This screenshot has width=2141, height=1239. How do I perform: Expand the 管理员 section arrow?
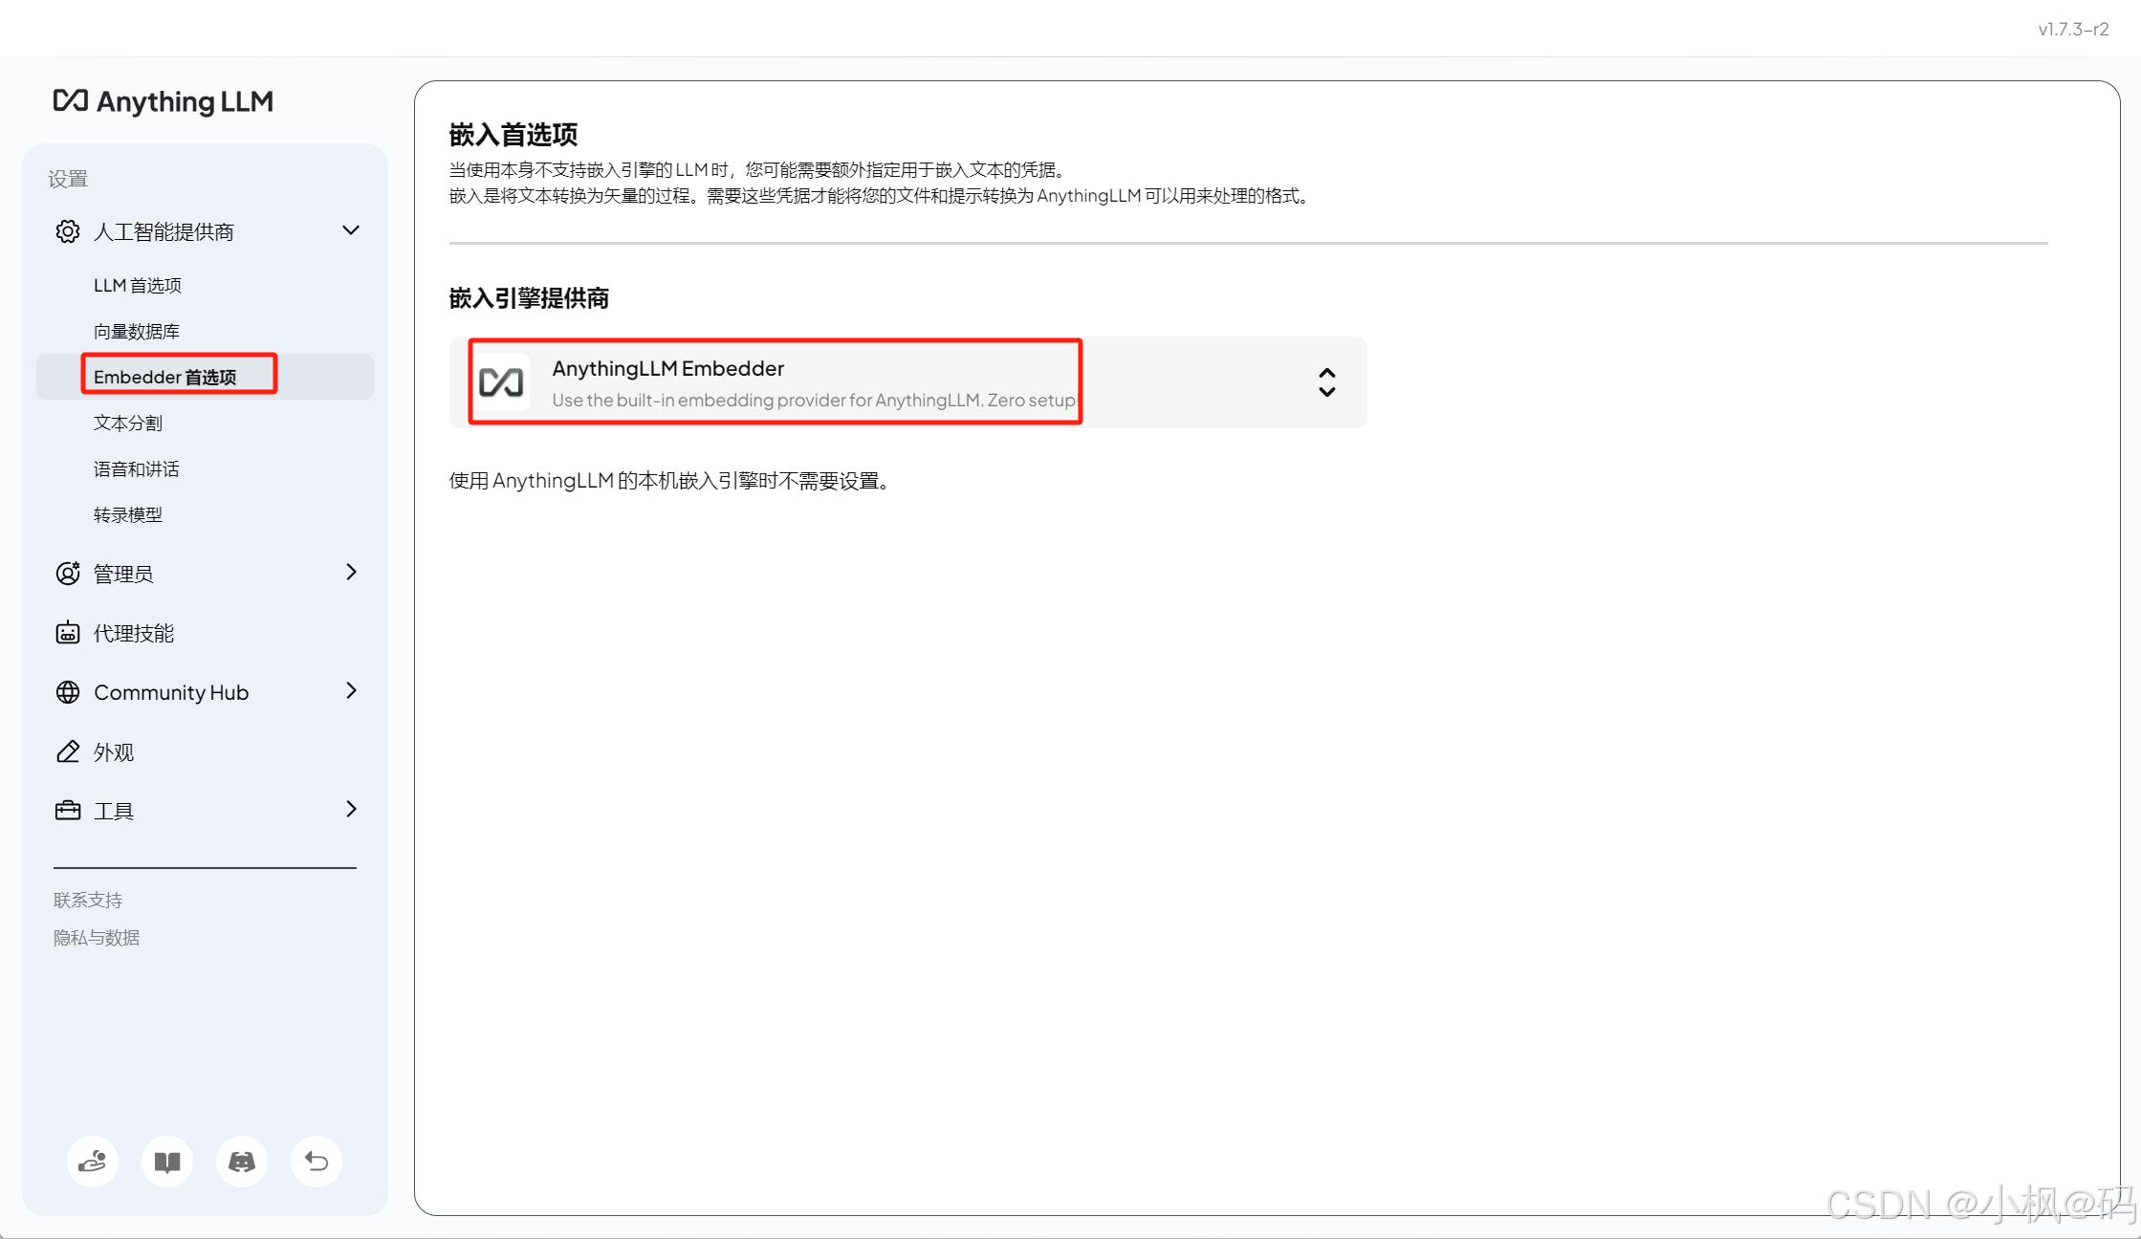[351, 572]
